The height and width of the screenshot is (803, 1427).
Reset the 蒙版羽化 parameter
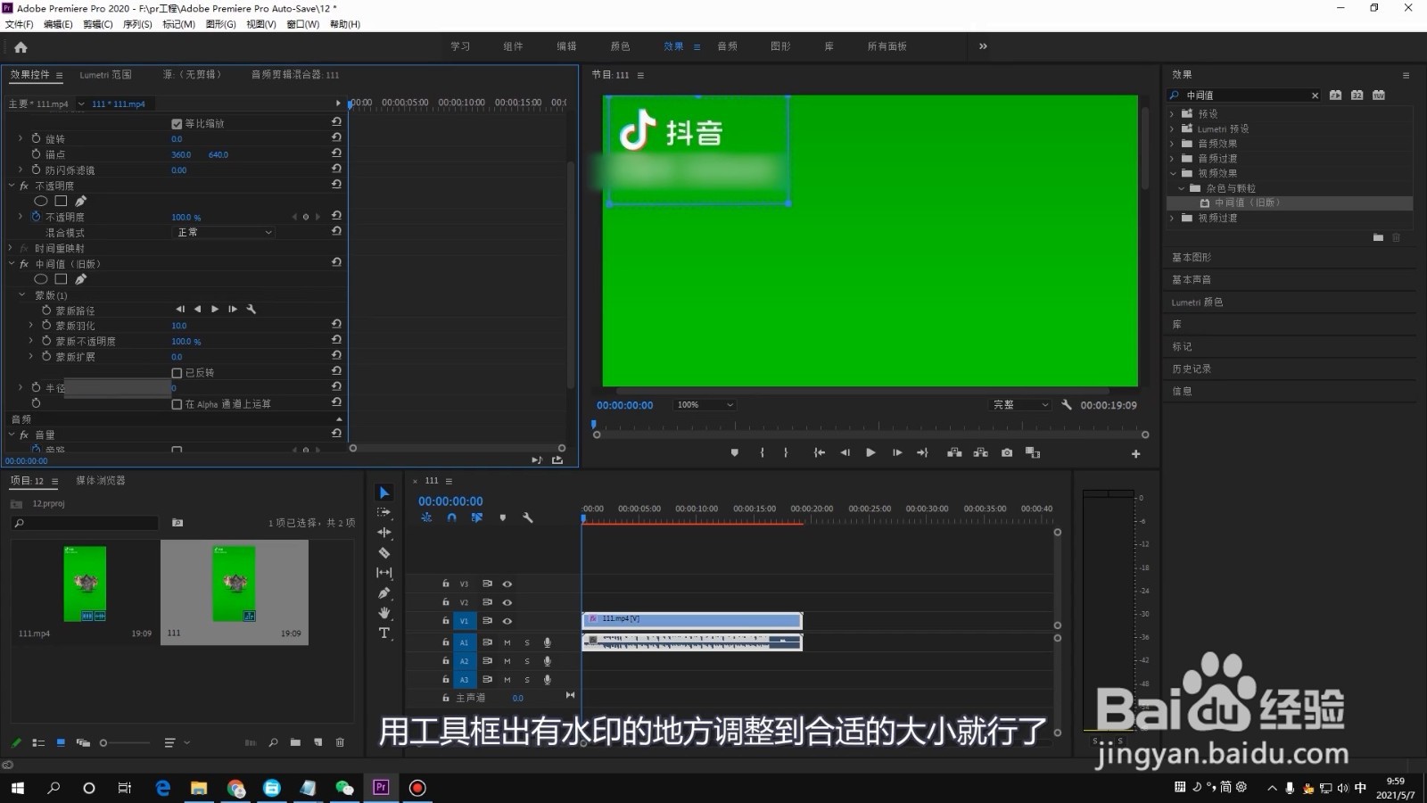pos(336,325)
